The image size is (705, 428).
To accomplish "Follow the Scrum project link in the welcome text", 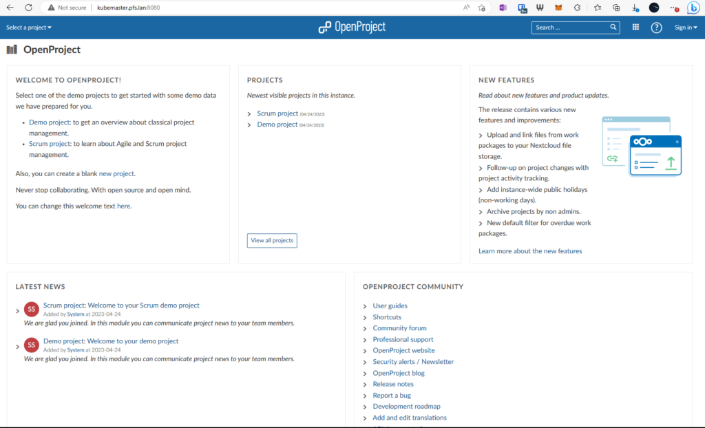I will (50, 144).
